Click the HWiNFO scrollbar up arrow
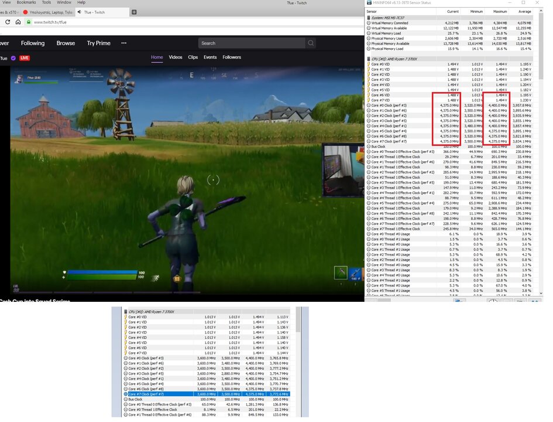This screenshot has height=422, width=553. [x=541, y=11]
